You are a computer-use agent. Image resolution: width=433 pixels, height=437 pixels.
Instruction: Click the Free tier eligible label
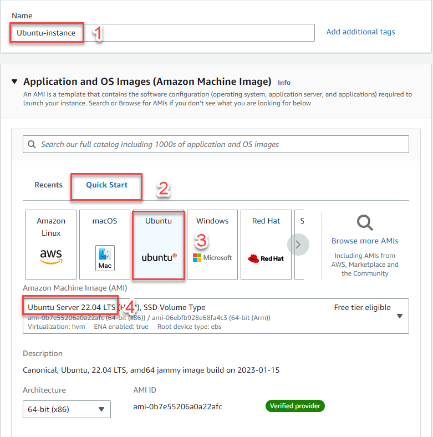tap(362, 307)
